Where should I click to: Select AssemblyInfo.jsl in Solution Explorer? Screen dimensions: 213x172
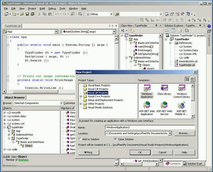click(x=188, y=61)
